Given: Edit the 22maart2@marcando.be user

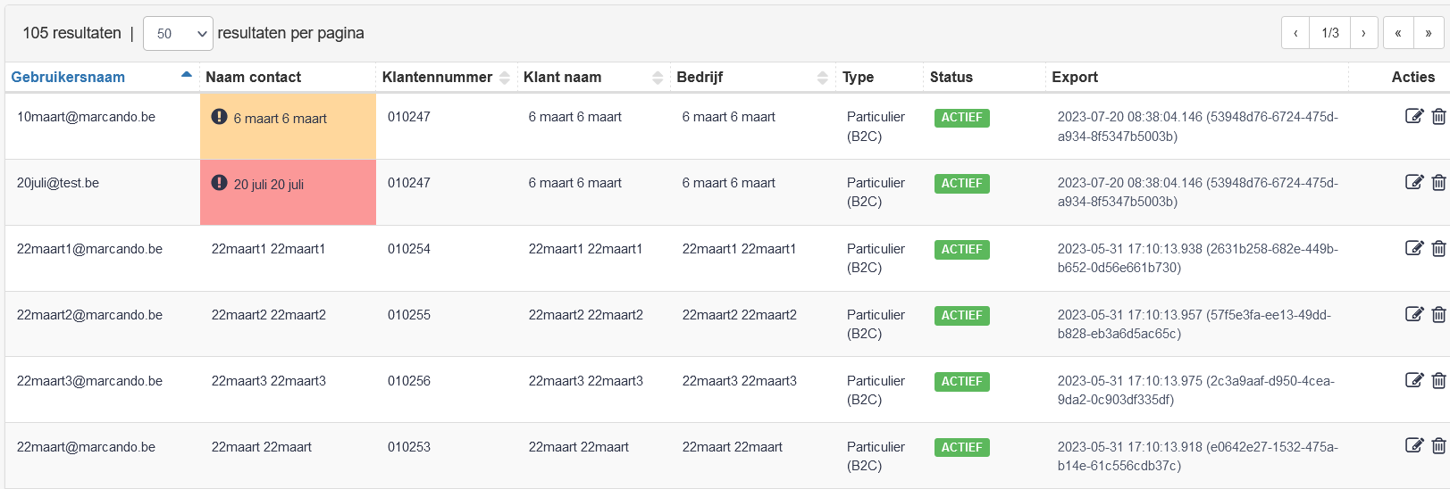Looking at the screenshot, I should pos(1413,314).
